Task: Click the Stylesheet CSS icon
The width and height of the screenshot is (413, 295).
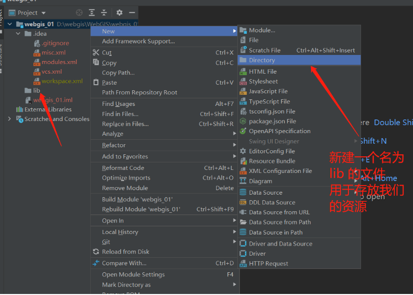Action: pyautogui.click(x=243, y=81)
